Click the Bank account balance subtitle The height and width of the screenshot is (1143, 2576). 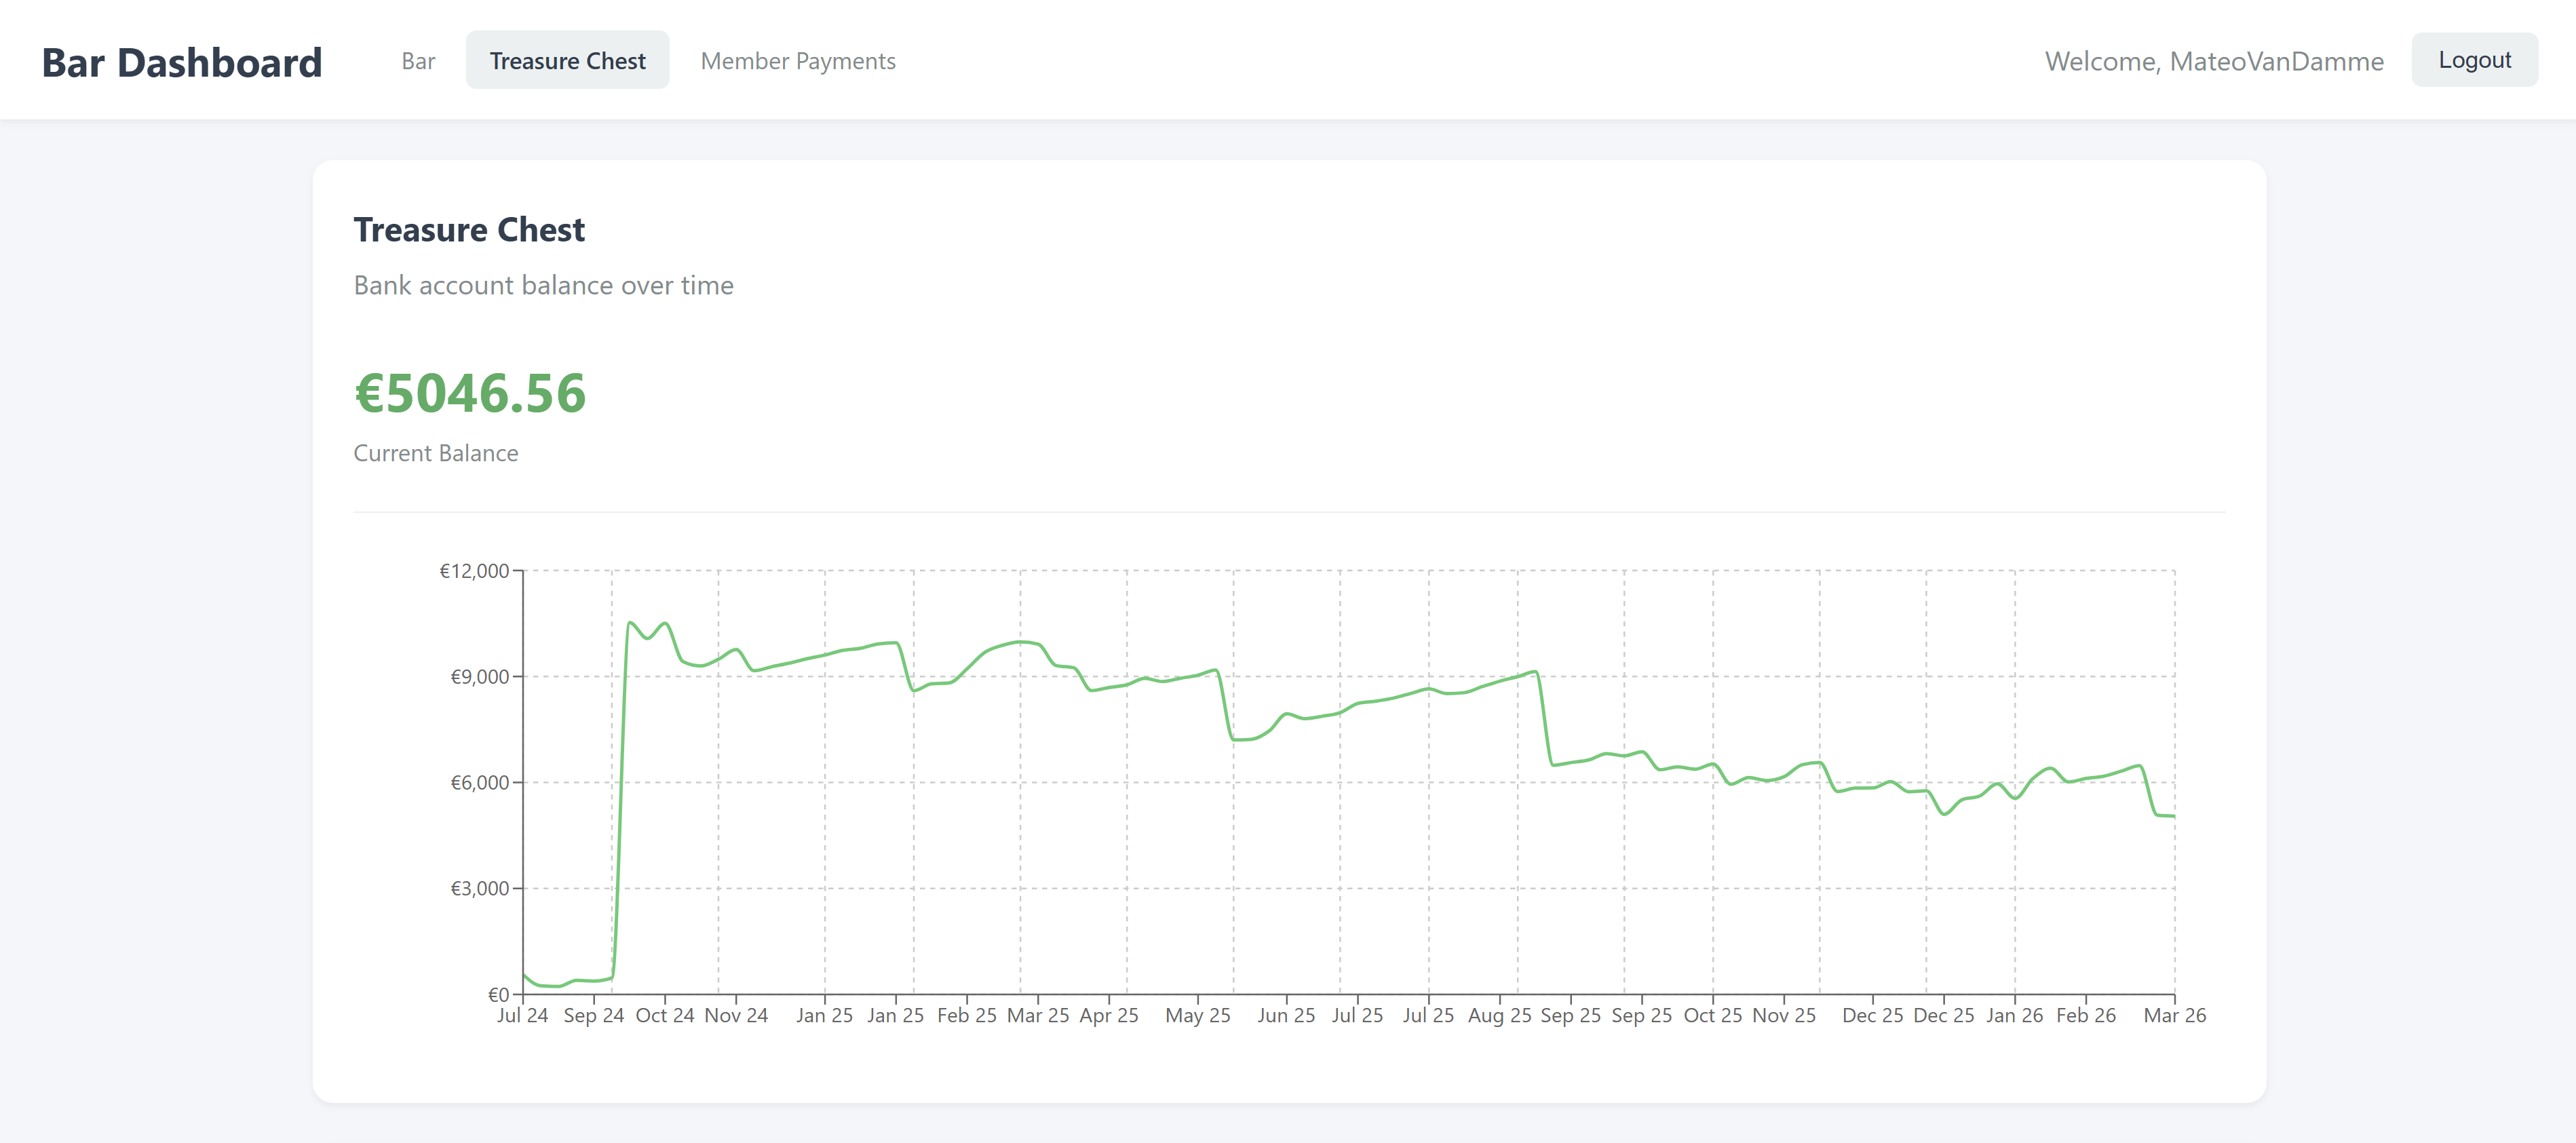(x=543, y=286)
